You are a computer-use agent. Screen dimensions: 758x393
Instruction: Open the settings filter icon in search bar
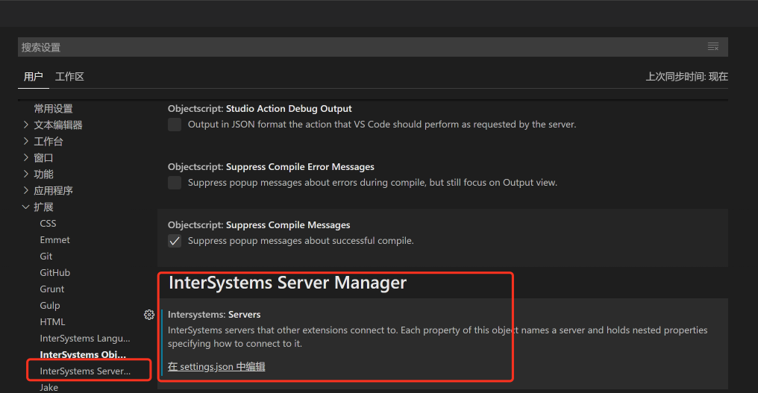(x=713, y=47)
